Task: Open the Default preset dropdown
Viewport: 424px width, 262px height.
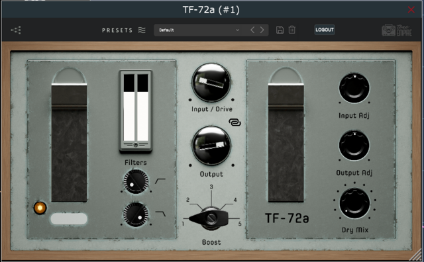Action: [x=199, y=30]
